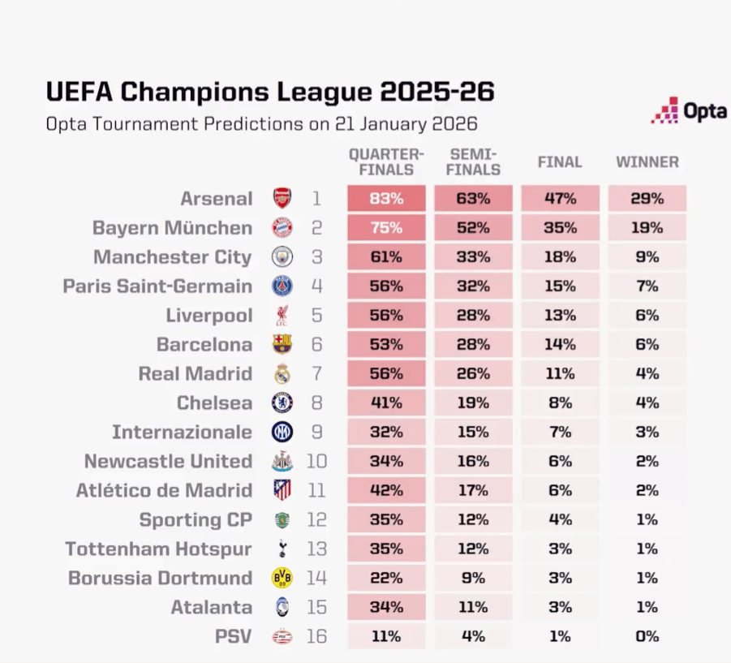The image size is (731, 663).
Task: Click Arsenal's 83% quarter-finals cell
Action: [x=386, y=199]
